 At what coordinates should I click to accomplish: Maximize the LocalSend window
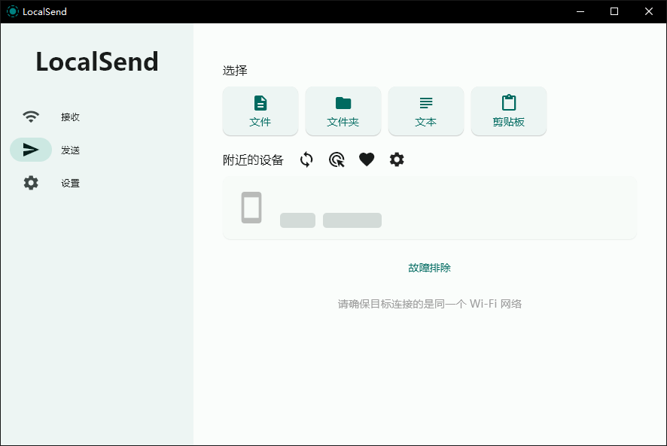[614, 11]
